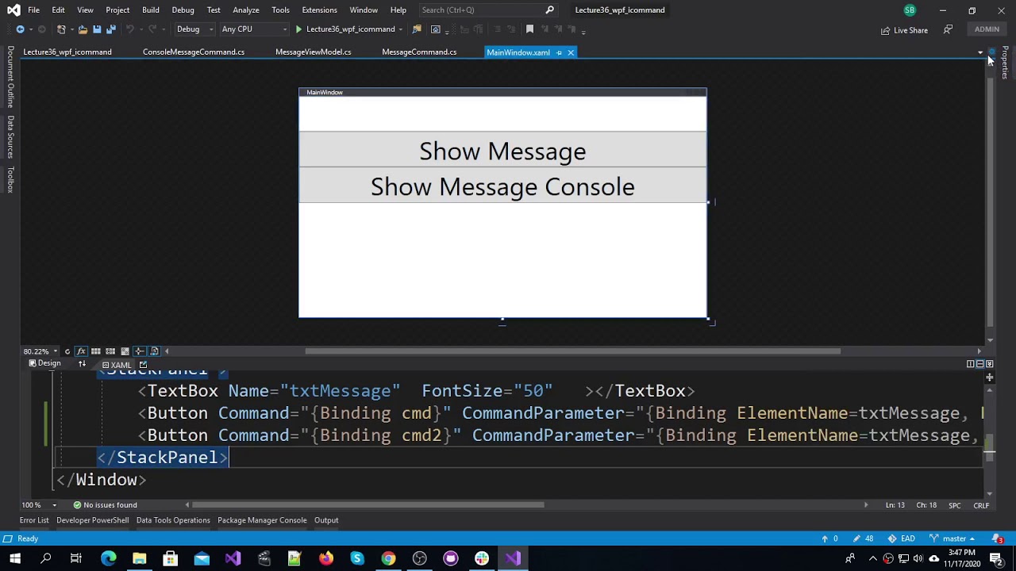
Task: Collapse the pane with double chevron icon
Action: click(989, 364)
